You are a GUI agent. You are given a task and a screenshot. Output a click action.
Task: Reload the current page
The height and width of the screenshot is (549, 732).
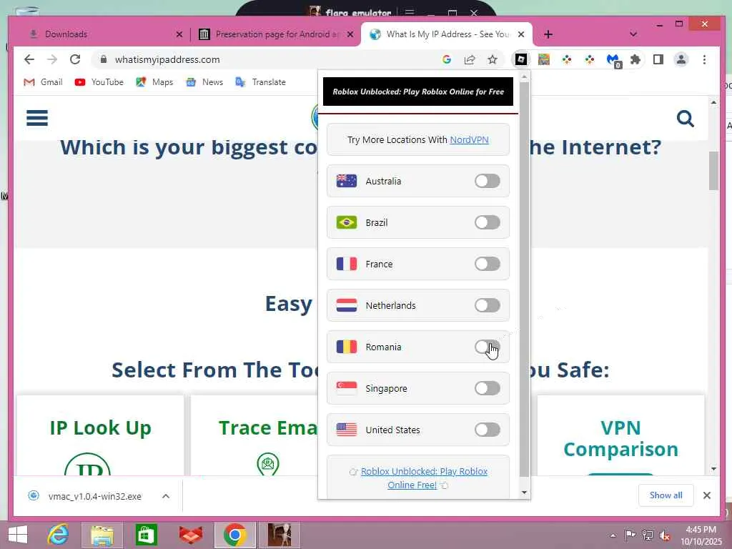pos(74,59)
